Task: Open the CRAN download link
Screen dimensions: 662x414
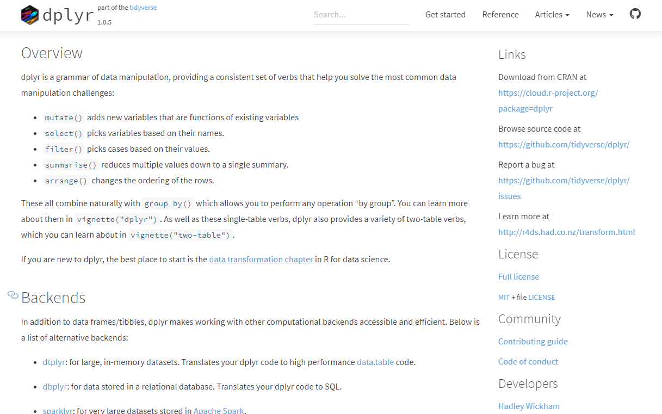Action: pos(548,101)
